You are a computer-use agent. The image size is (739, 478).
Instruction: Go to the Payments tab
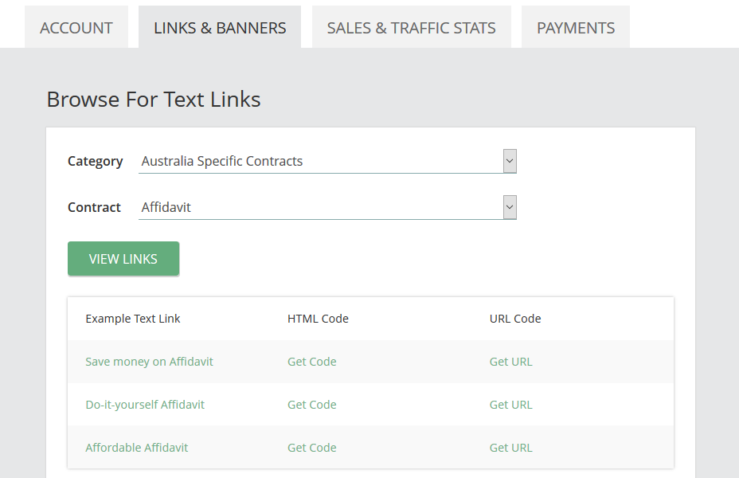coord(576,27)
